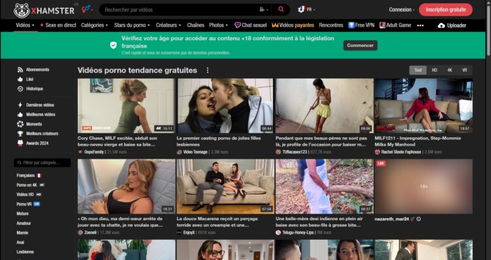Select the HD quality filter tab

pos(434,70)
